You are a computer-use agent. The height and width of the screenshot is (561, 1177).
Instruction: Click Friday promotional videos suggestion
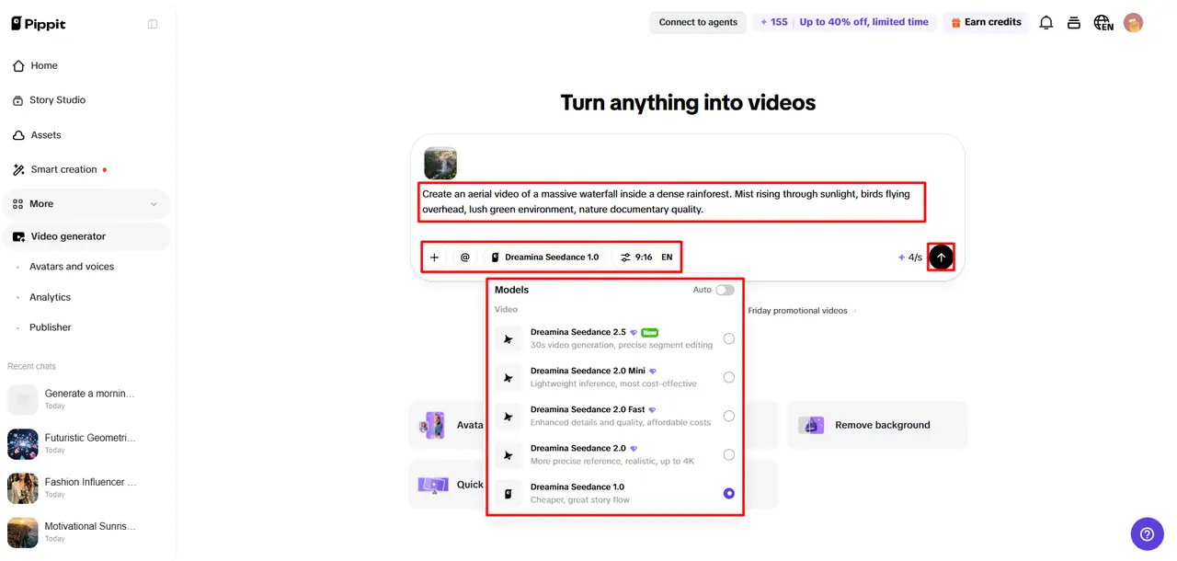pos(797,311)
